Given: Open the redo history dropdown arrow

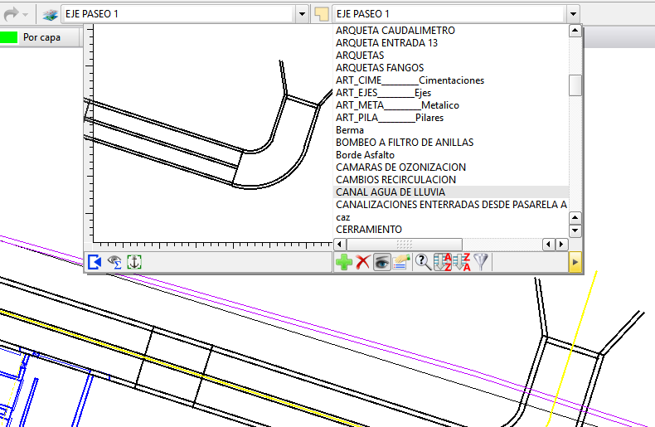Looking at the screenshot, I should [26, 15].
